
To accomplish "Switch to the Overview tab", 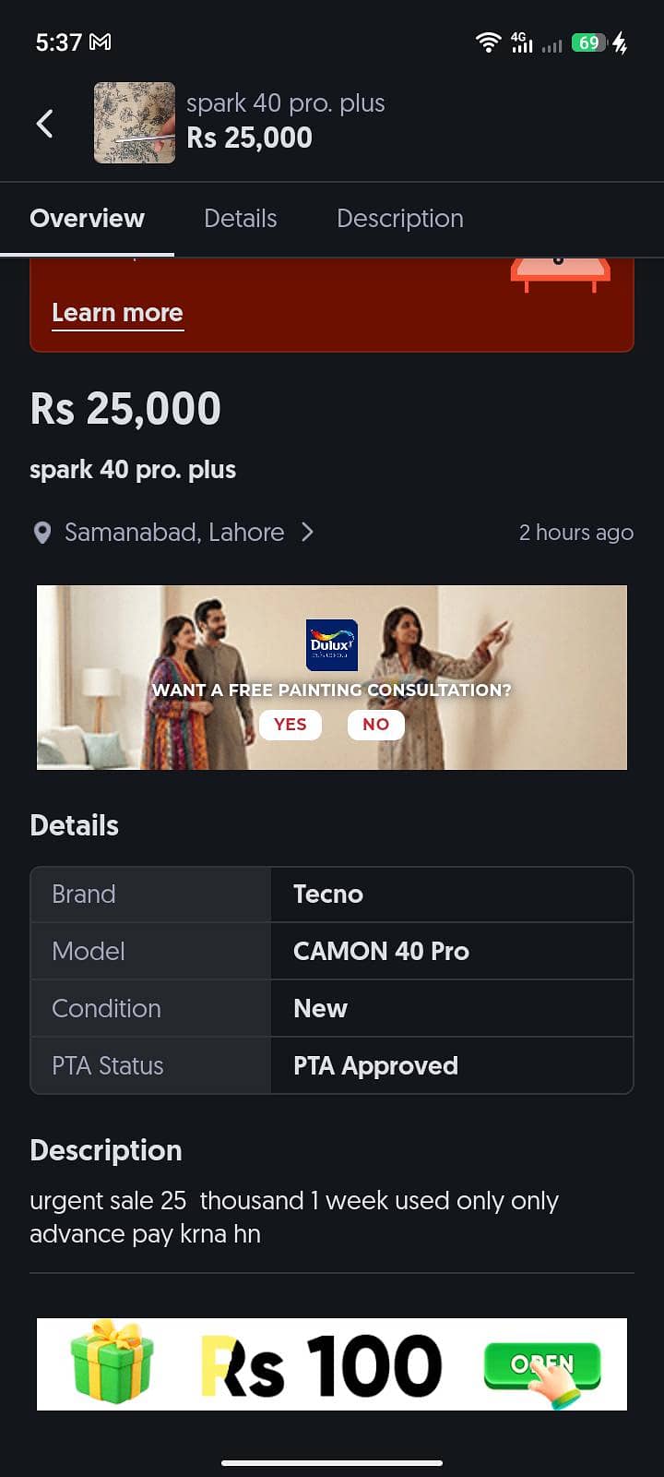I will (x=87, y=219).
